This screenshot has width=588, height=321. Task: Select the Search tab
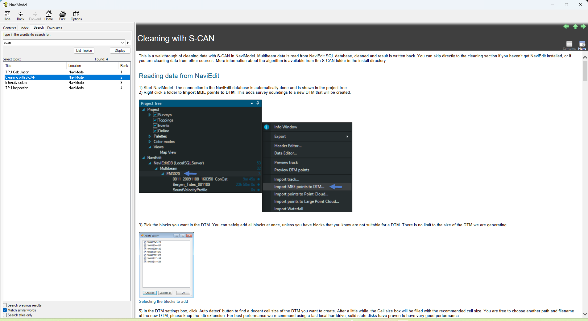(39, 27)
